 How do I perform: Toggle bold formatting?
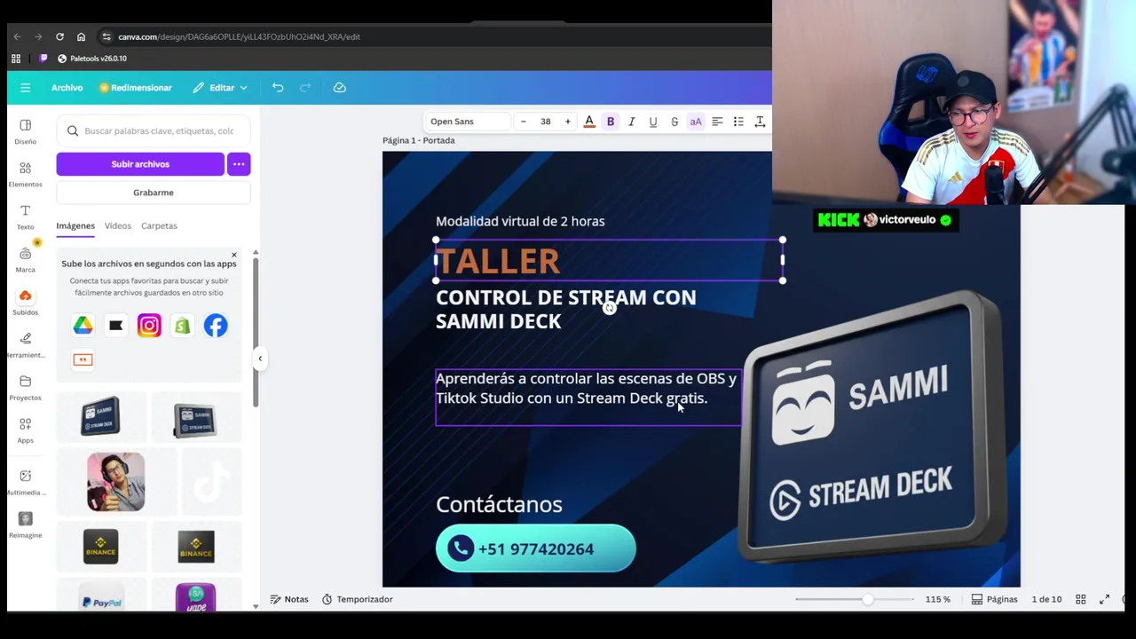click(x=611, y=122)
